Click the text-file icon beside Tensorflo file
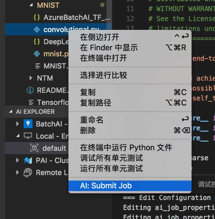Screen dimensions: 215x219 tap(31, 102)
